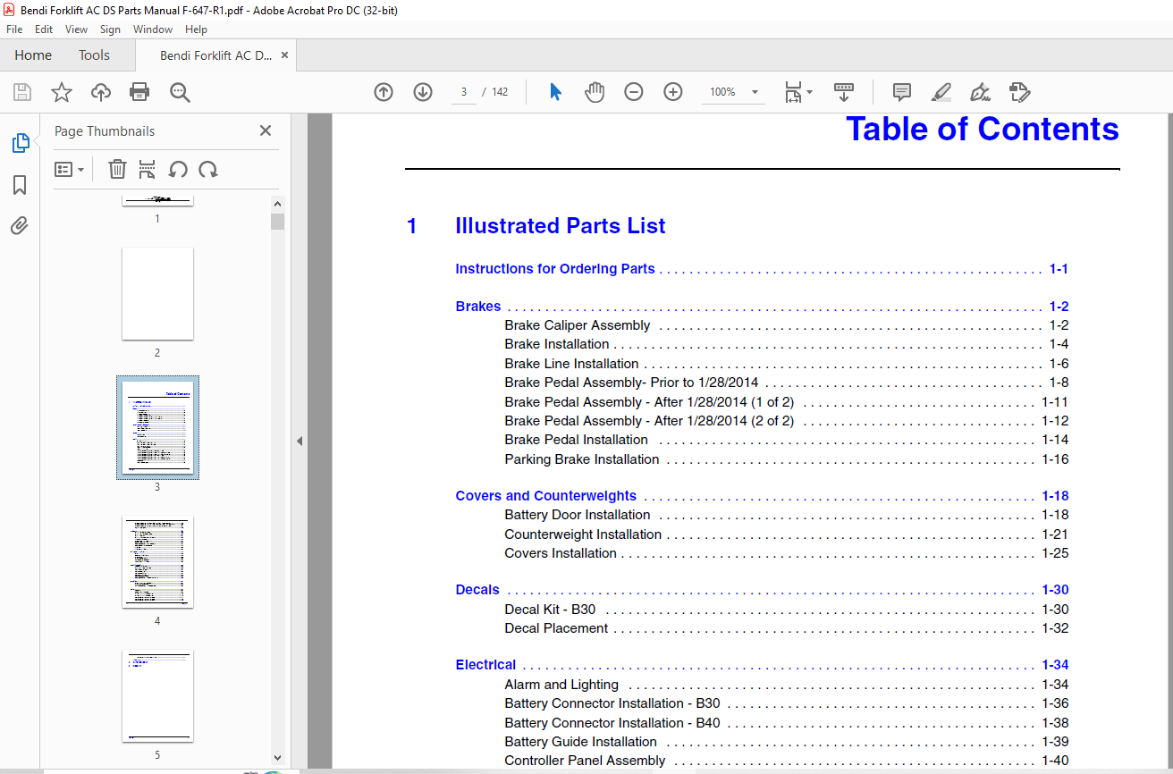The height and width of the screenshot is (774, 1173).
Task: Zoom in with the plus icon
Action: click(x=673, y=92)
